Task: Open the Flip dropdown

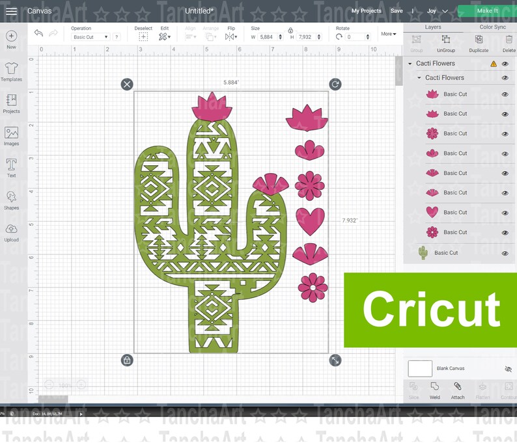Action: [x=231, y=37]
